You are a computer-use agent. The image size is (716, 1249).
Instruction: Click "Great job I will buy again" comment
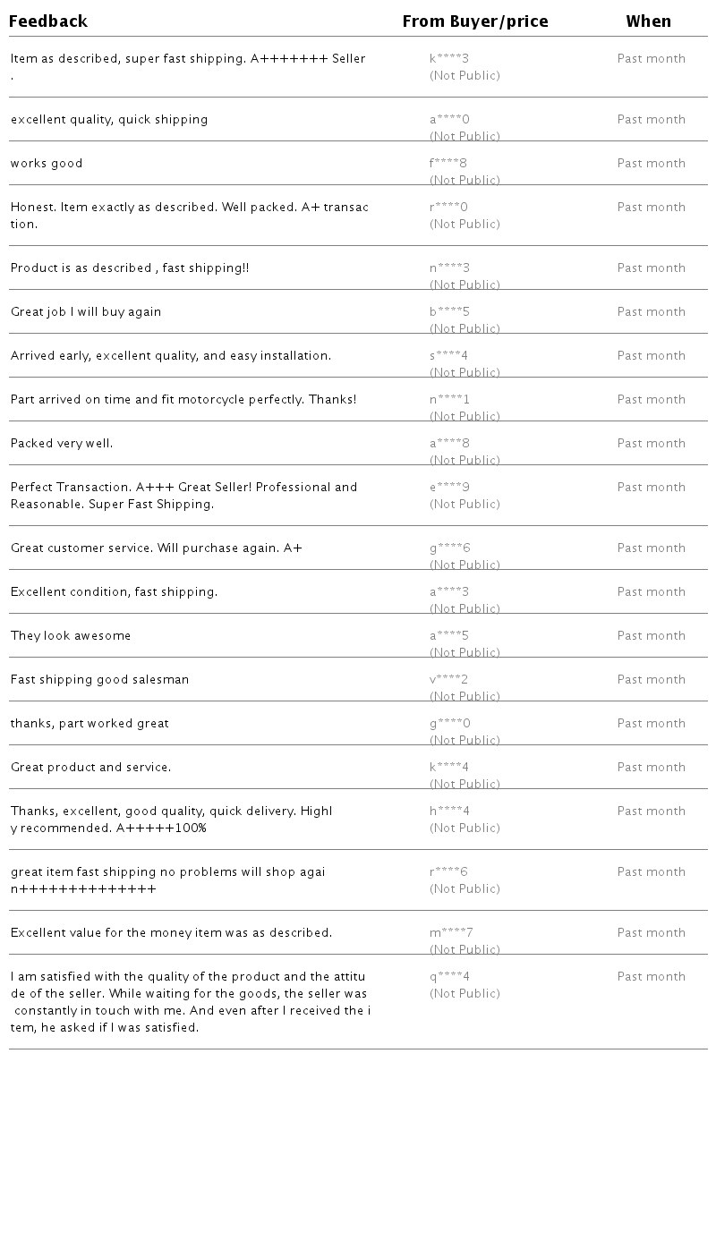(x=86, y=312)
